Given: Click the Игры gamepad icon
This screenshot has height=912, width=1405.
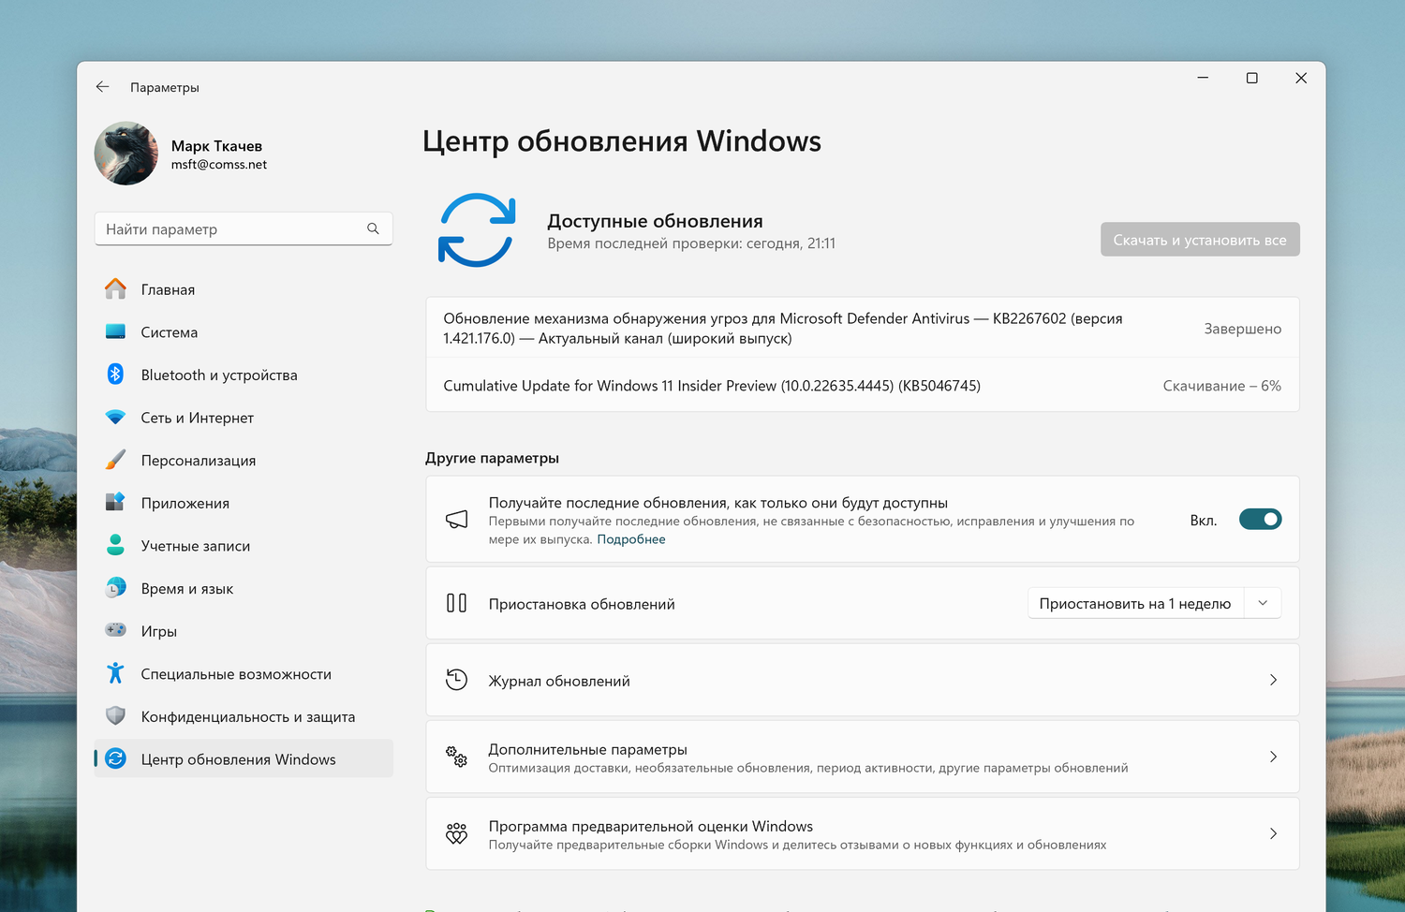Looking at the screenshot, I should coord(115,630).
